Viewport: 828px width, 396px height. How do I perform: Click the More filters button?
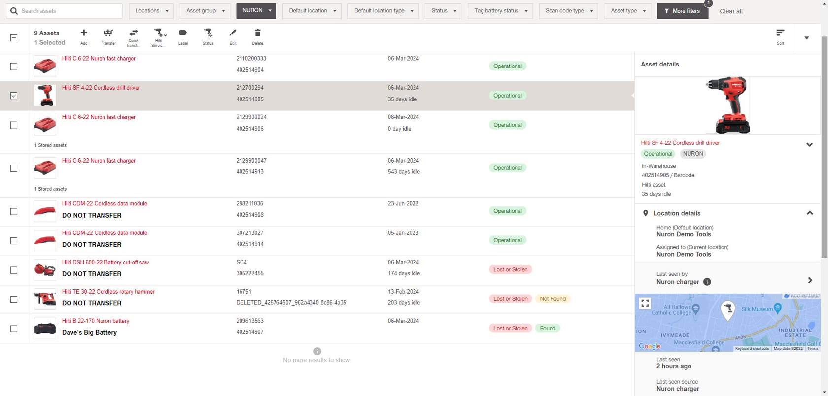[x=683, y=11]
